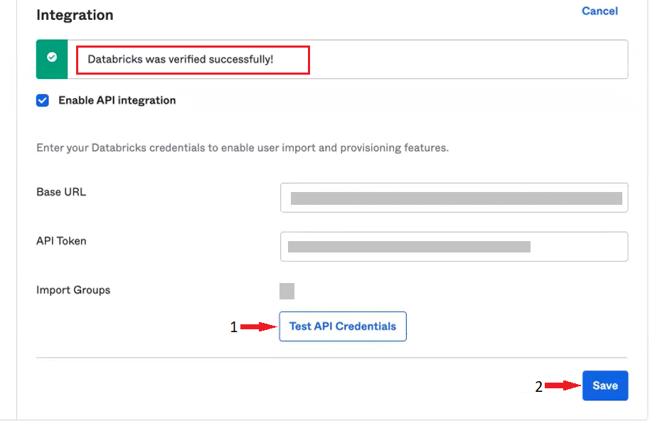Click step number 2 annotation

tap(539, 387)
